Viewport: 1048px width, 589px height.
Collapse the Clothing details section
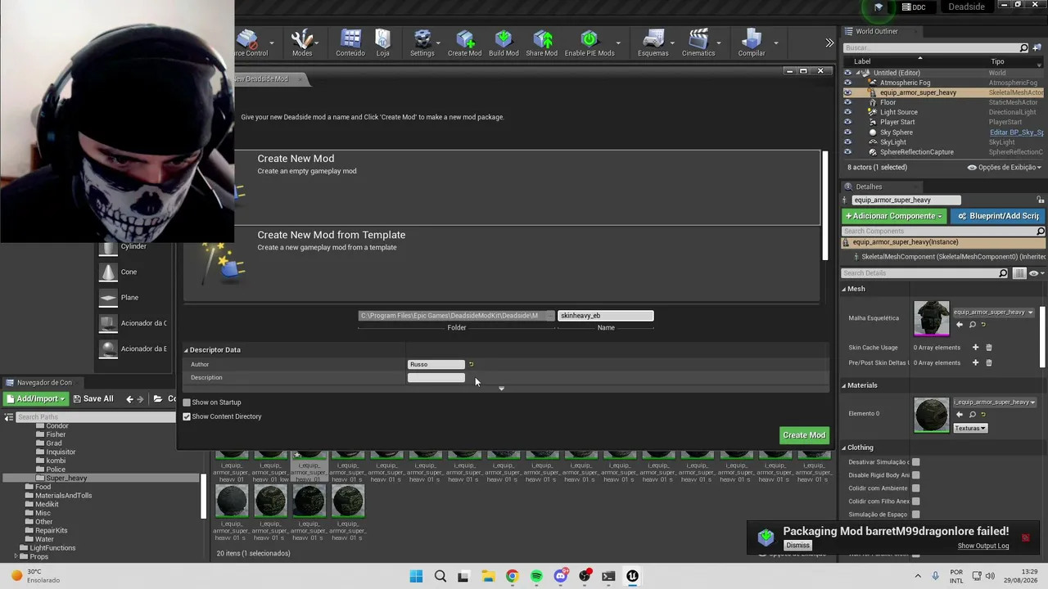(x=845, y=447)
